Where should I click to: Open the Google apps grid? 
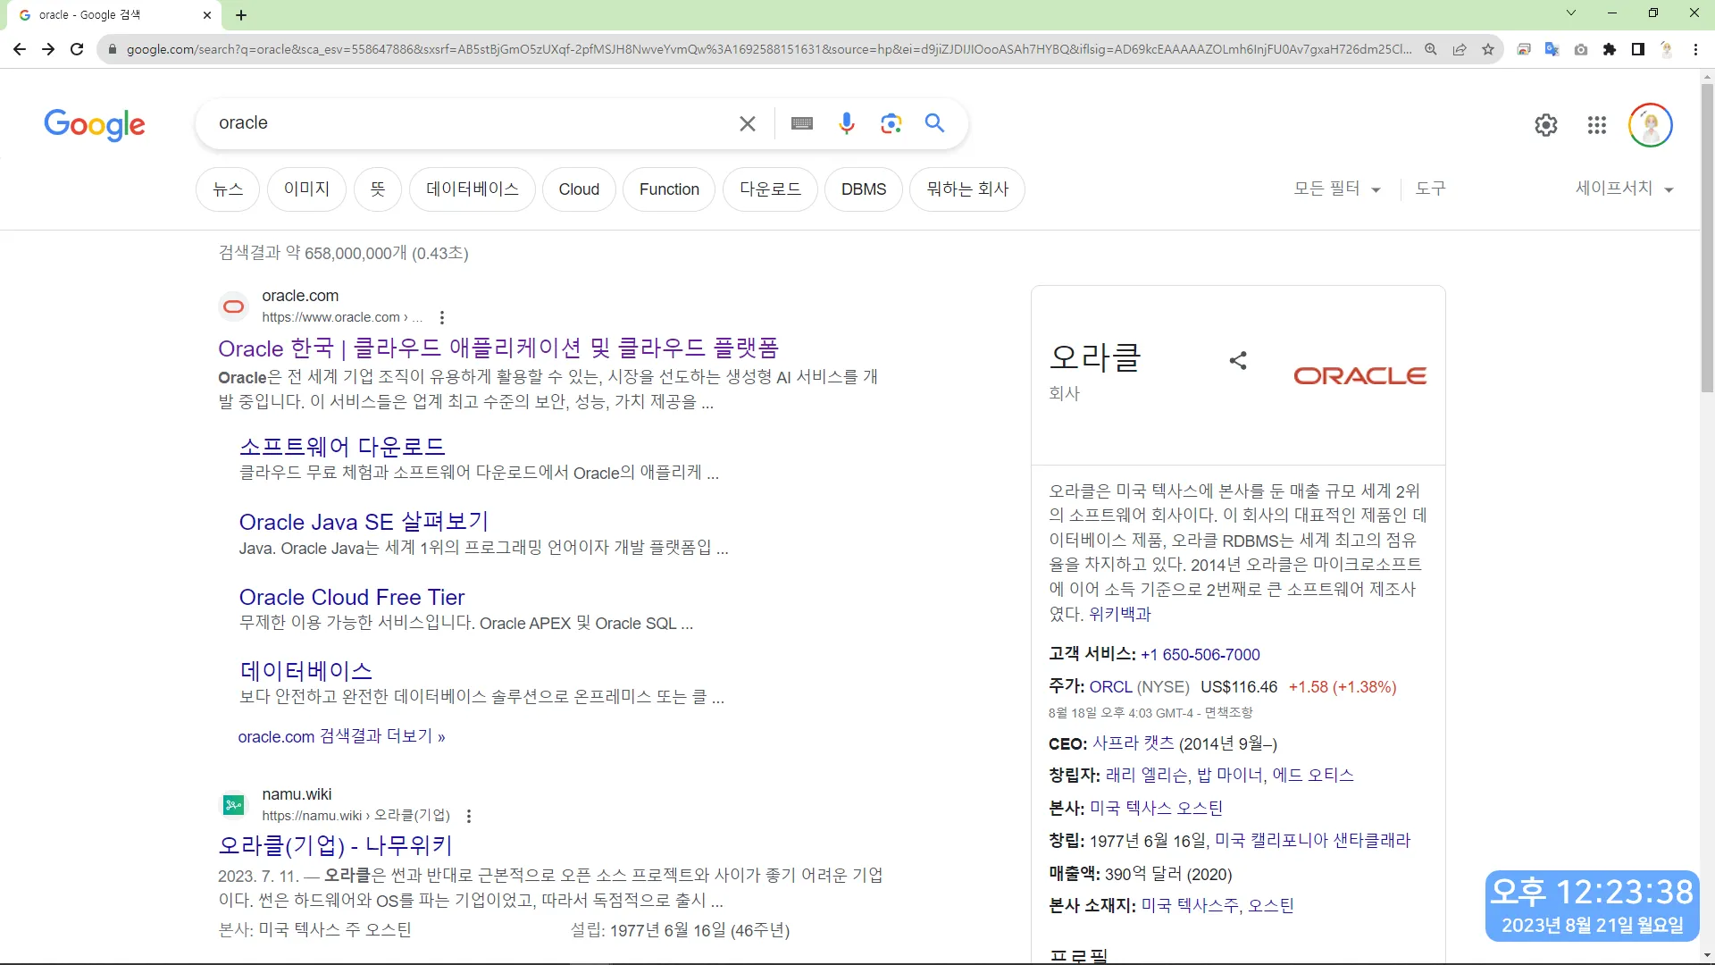[x=1597, y=125]
